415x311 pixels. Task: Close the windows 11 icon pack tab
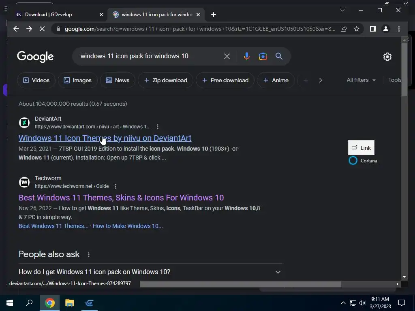pyautogui.click(x=198, y=15)
